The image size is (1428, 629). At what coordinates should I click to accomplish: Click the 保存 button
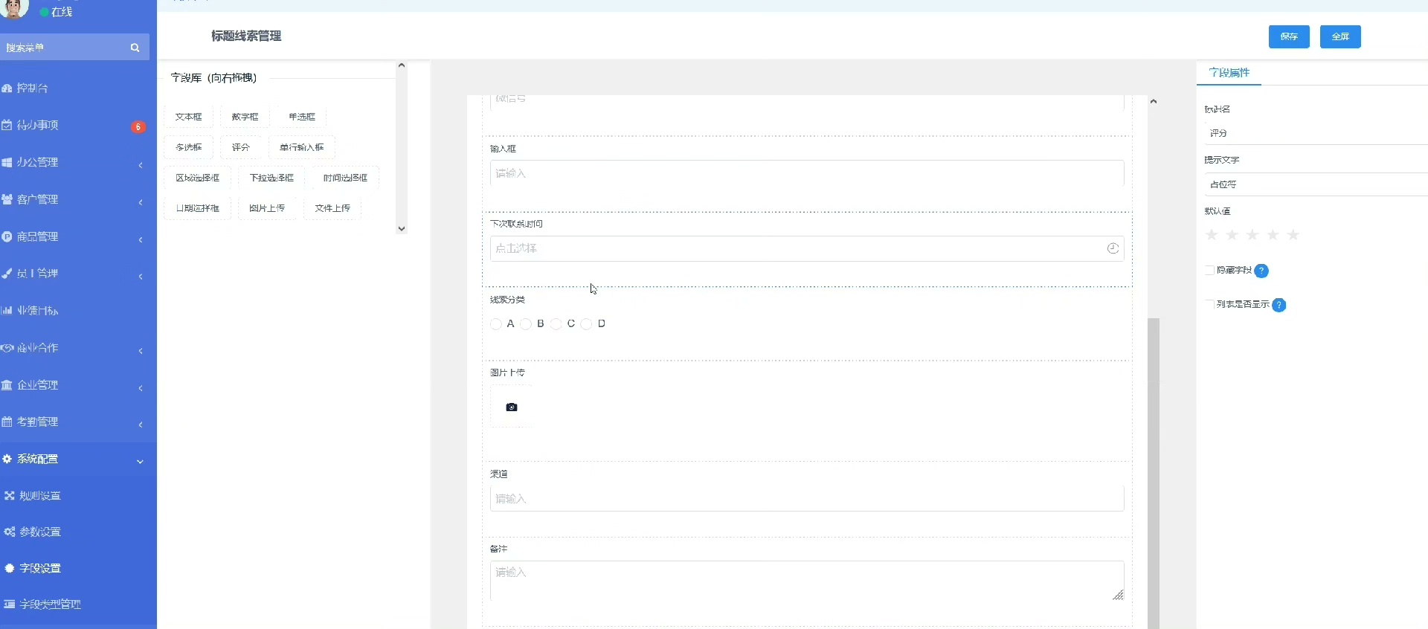(x=1289, y=36)
